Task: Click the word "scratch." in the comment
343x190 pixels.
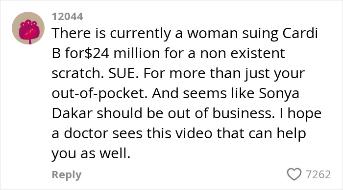Action: coord(78,74)
